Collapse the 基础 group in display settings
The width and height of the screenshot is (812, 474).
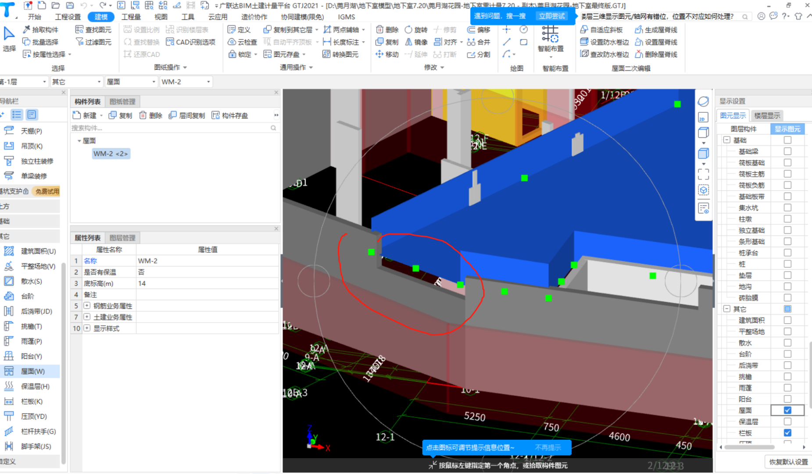tap(727, 140)
